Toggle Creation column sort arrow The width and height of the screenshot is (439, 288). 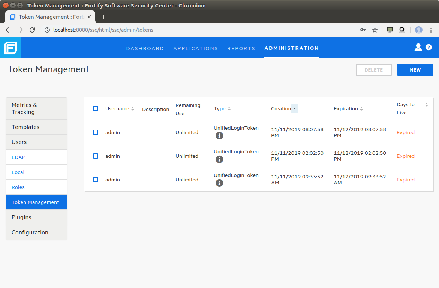(295, 108)
